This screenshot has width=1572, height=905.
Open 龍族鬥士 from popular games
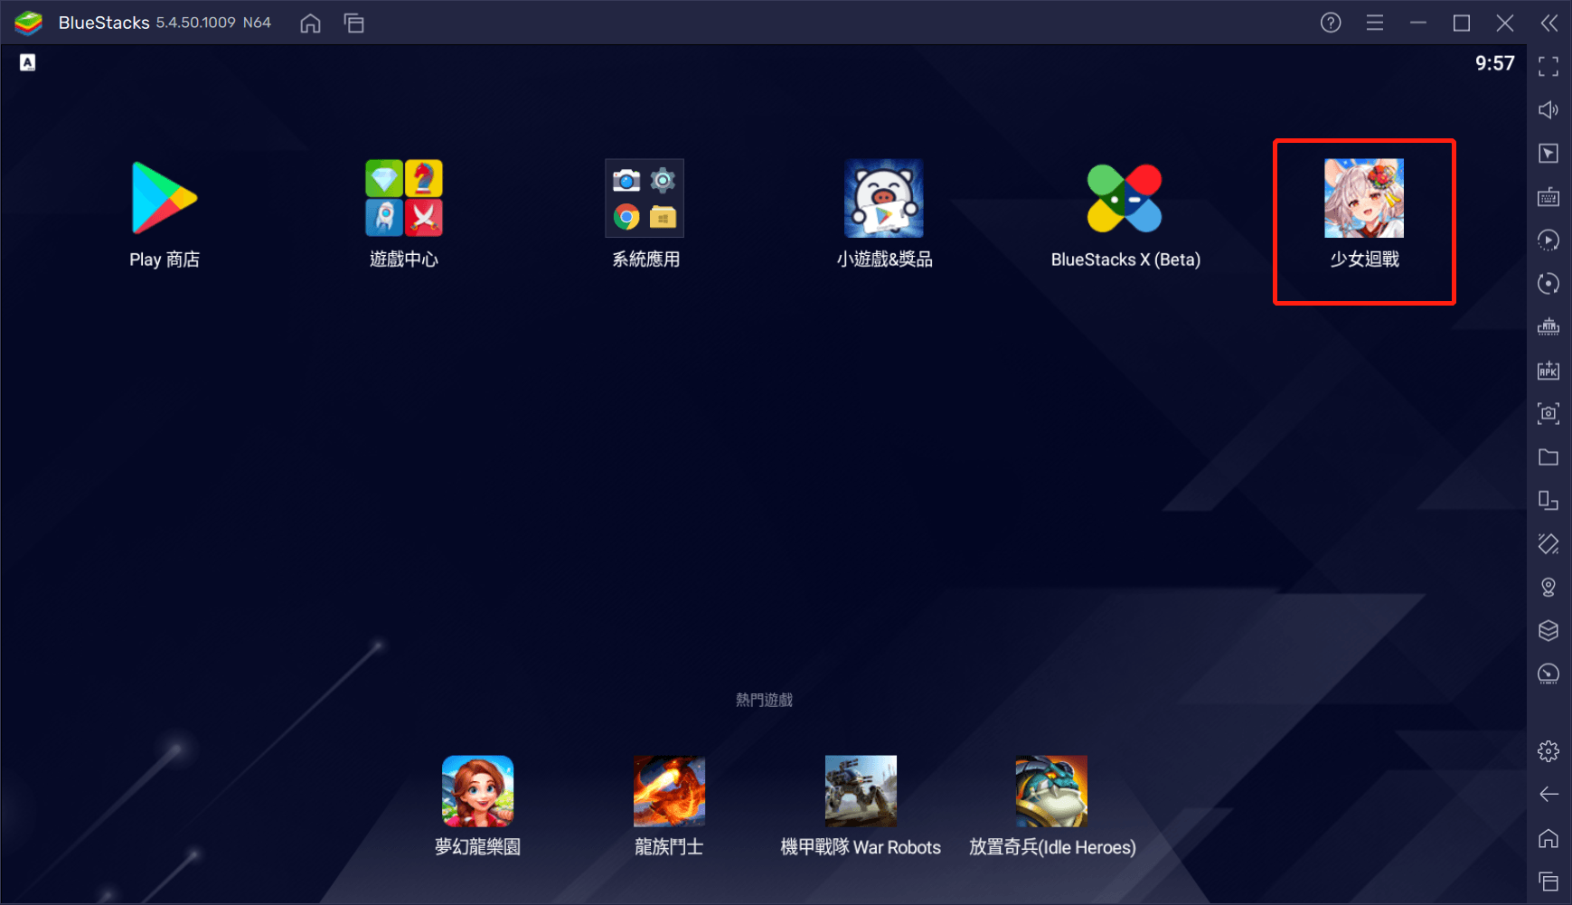(x=669, y=791)
